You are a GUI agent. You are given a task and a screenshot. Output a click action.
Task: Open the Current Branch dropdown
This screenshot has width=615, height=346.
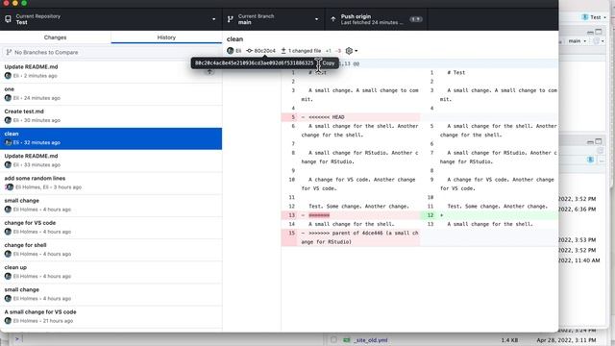pyautogui.click(x=274, y=19)
